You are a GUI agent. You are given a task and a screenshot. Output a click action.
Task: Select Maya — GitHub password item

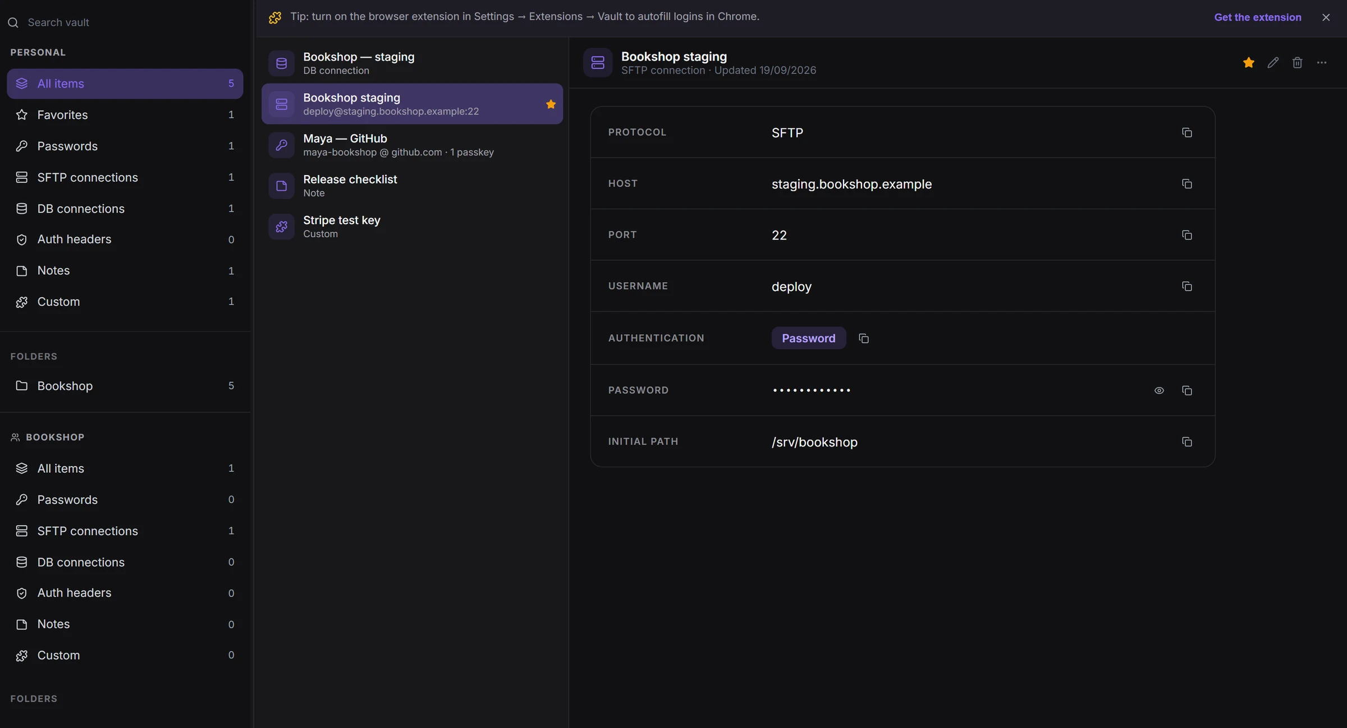[x=412, y=145]
